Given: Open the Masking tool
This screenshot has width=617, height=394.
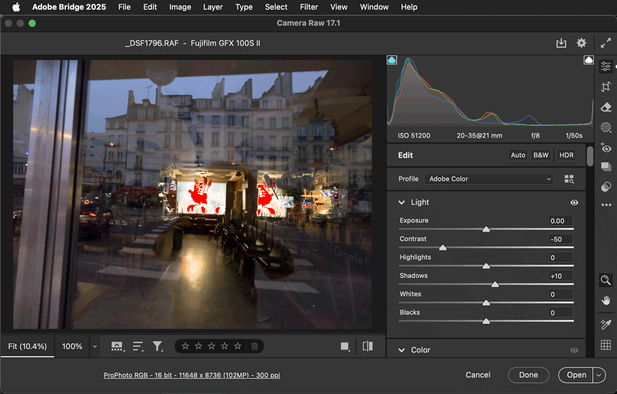Looking at the screenshot, I should click(x=606, y=128).
